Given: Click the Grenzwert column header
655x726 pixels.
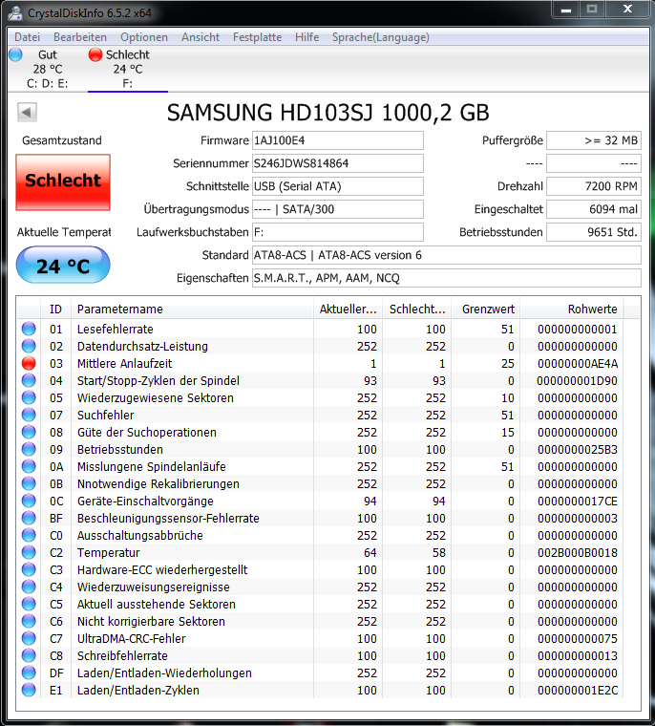Looking at the screenshot, I should pyautogui.click(x=486, y=310).
